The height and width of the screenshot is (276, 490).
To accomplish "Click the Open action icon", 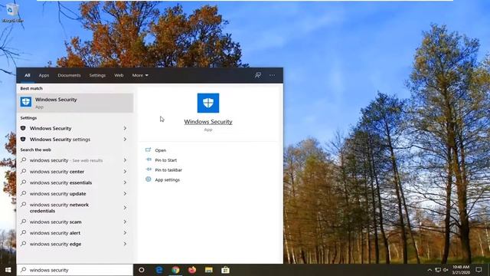I will 148,150.
